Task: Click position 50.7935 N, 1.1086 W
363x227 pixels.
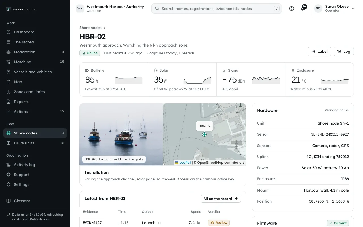Action: pos(329,201)
